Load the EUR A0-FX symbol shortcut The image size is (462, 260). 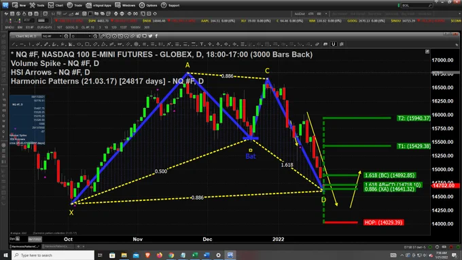pos(44,27)
